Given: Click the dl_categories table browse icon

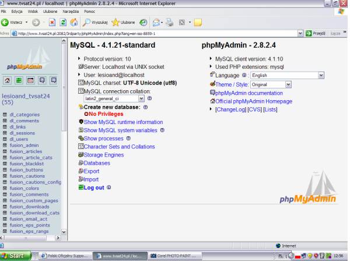Looking at the screenshot, I should coord(5,115).
